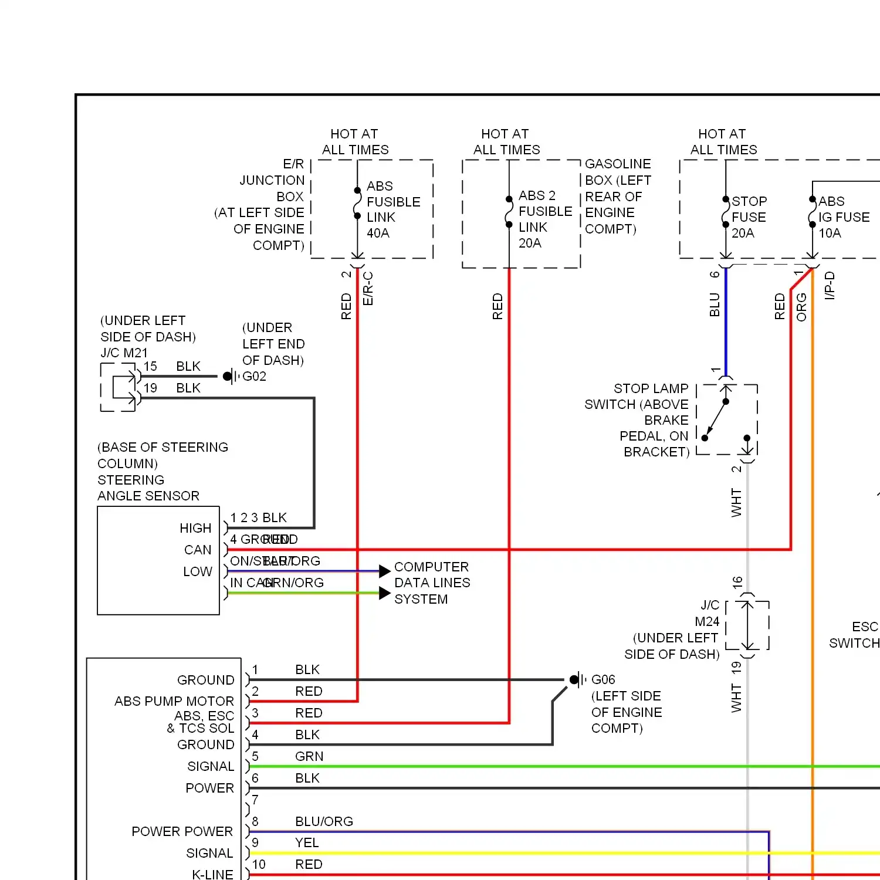Select the stop lamp switch contact symbol
880x880 pixels.
726,419
